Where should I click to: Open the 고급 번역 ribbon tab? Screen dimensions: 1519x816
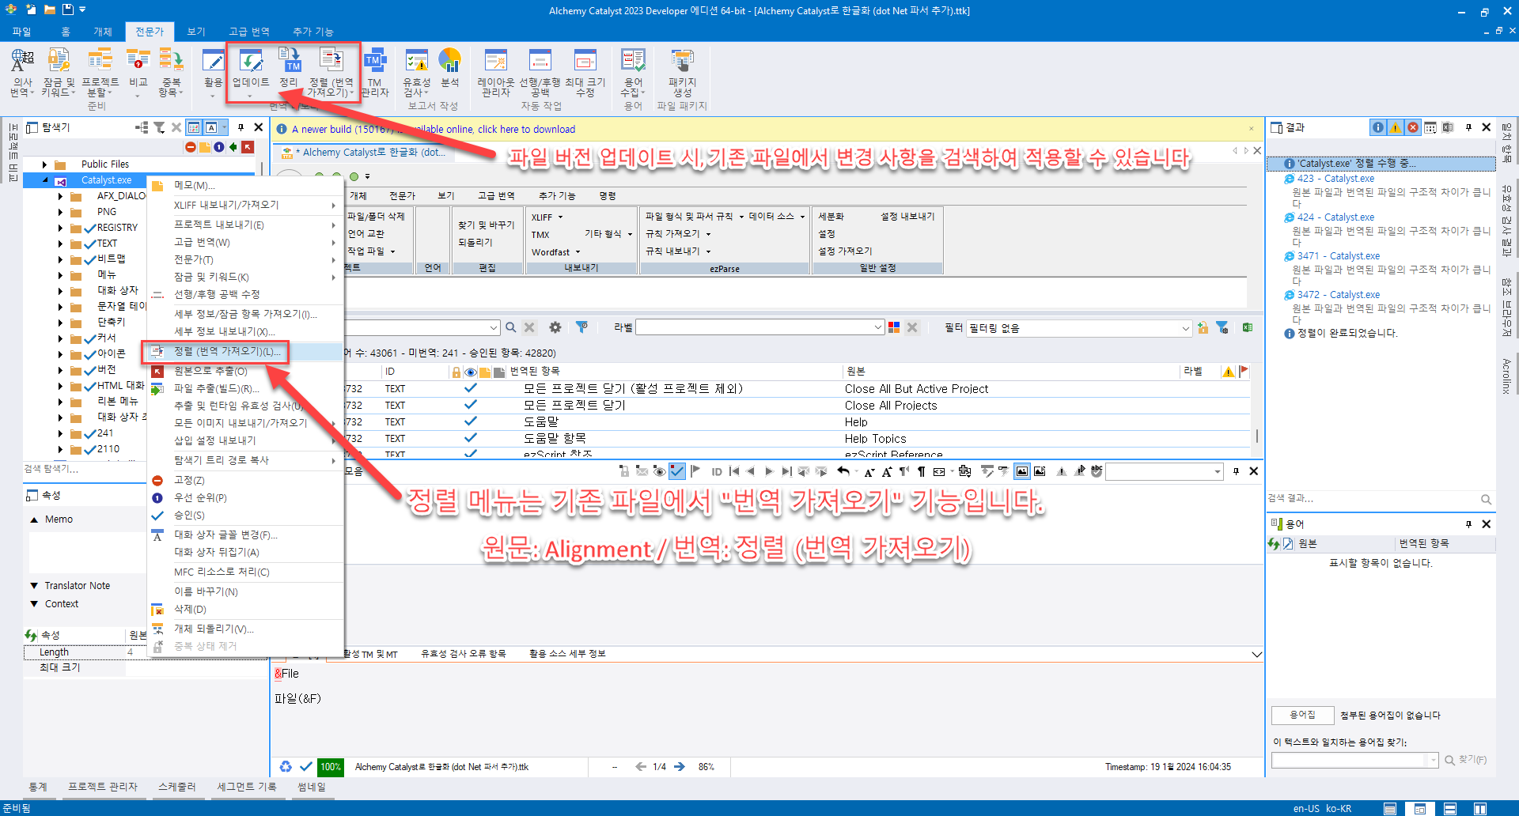(249, 32)
